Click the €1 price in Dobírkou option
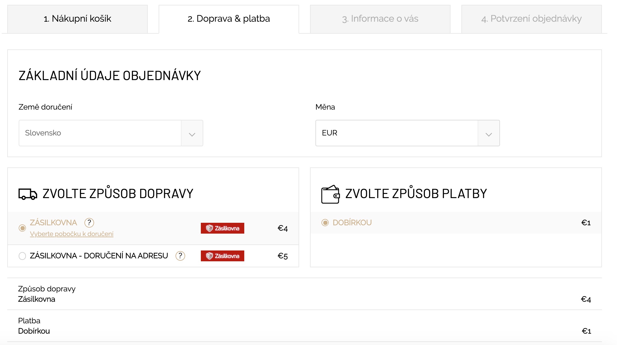Screen dimensions: 617x345 click(x=586, y=223)
